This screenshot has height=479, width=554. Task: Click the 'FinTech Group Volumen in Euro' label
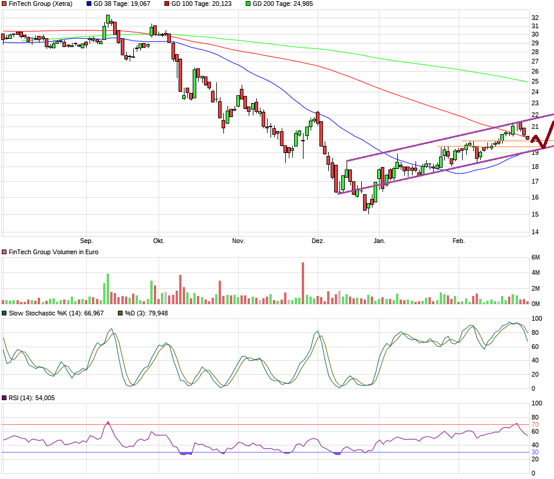point(54,252)
